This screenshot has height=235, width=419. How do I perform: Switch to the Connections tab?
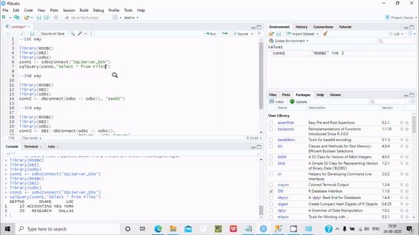[323, 27]
